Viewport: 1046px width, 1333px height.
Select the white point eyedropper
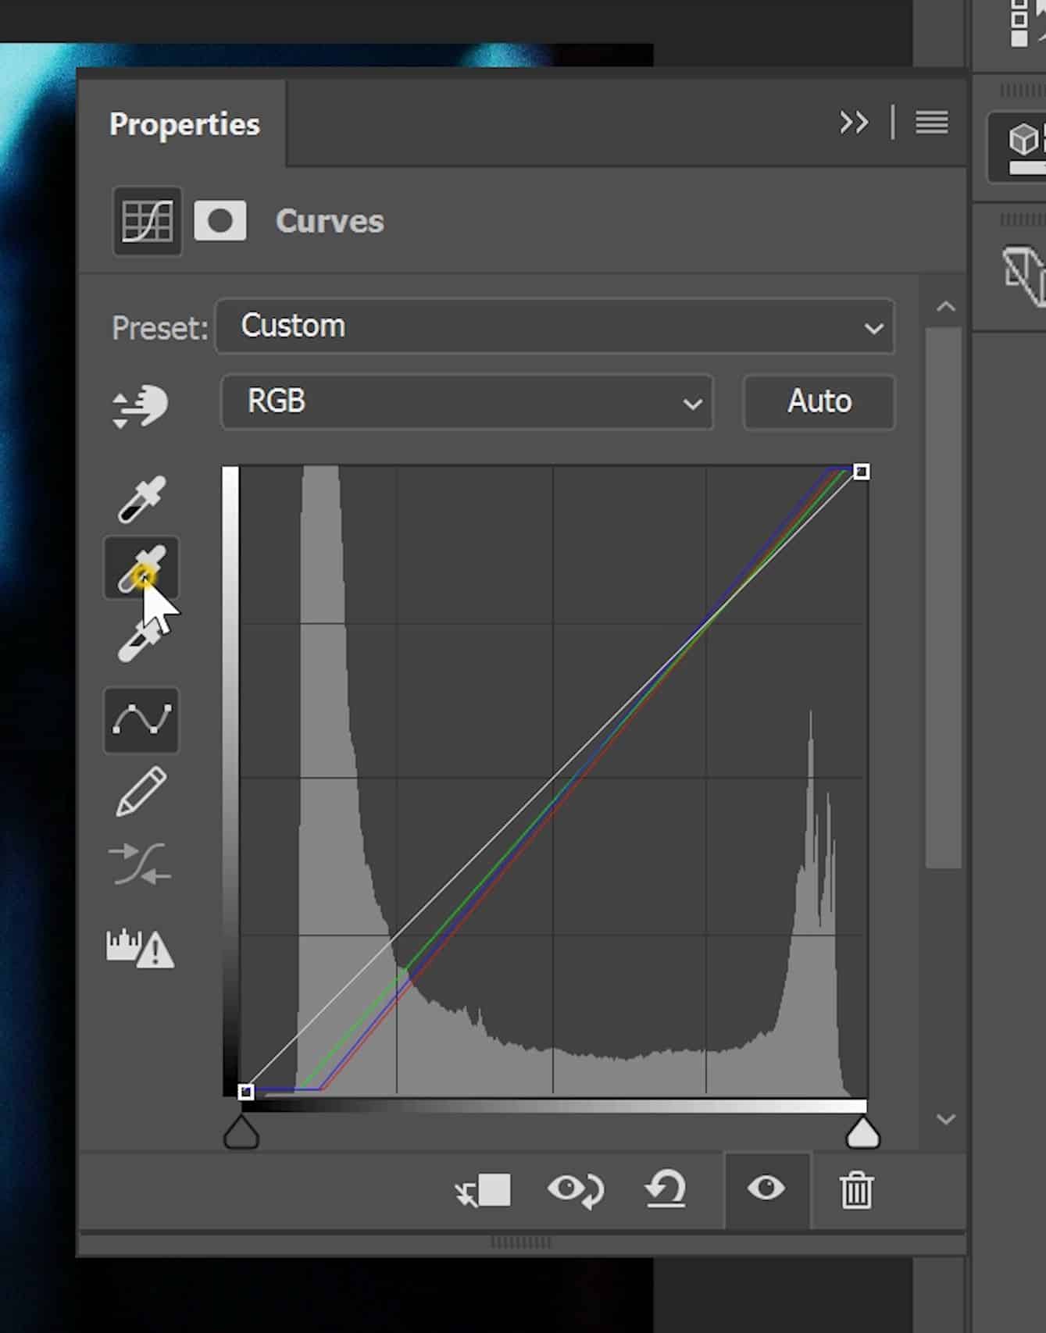[141, 640]
